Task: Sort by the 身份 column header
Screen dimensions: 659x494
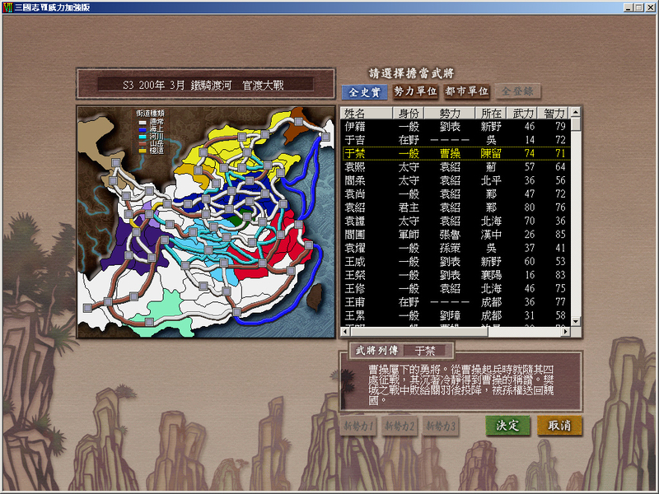Action: pyautogui.click(x=408, y=113)
